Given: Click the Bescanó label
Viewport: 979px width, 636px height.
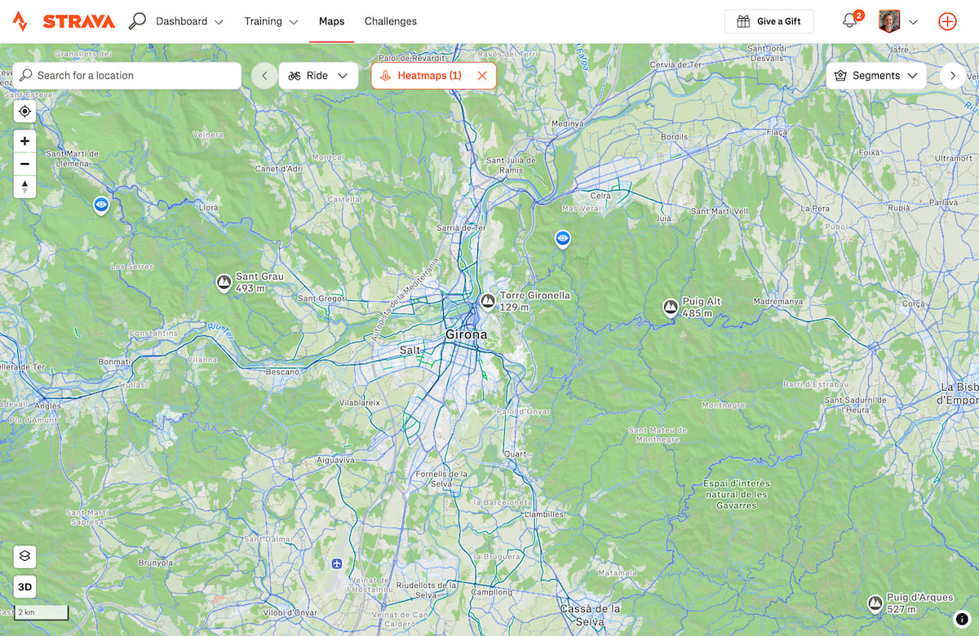Looking at the screenshot, I should click(x=282, y=372).
